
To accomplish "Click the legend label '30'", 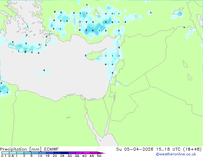I will pos(69,156).
